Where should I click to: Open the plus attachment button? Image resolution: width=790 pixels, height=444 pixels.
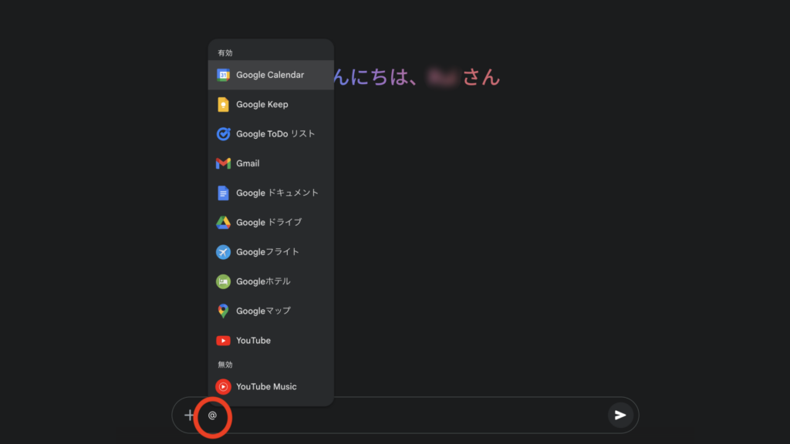(190, 415)
